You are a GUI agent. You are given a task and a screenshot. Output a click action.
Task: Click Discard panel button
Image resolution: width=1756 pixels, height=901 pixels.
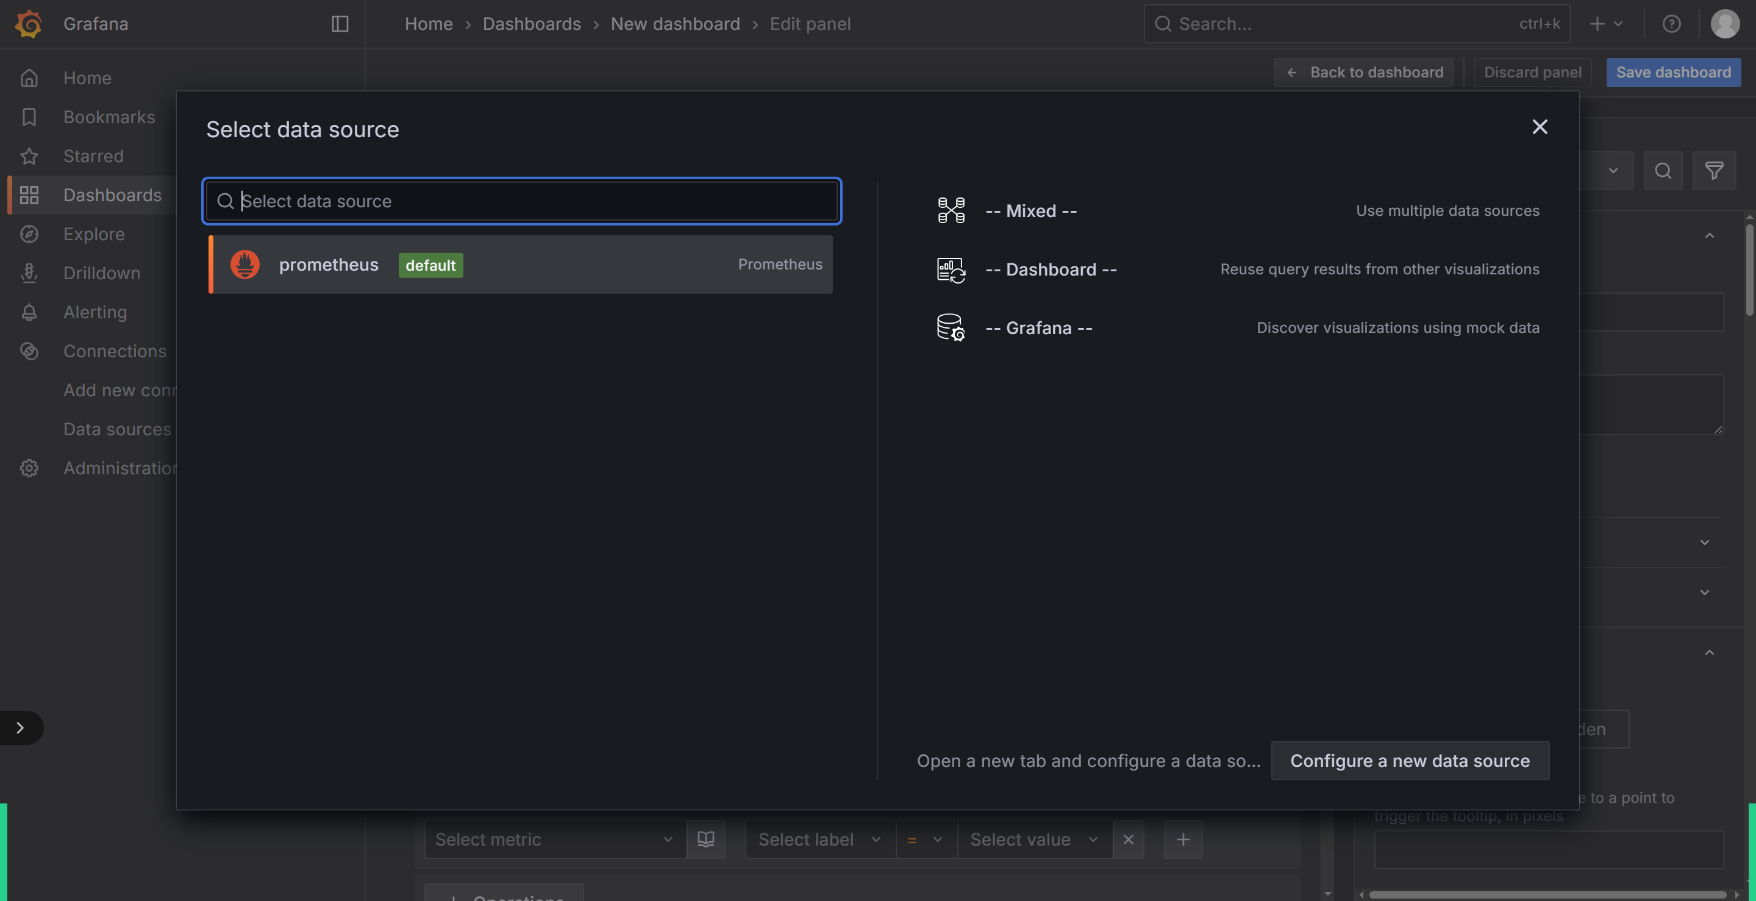[x=1532, y=73]
